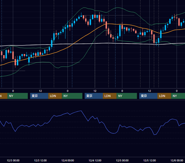Click the LDN session block on 12/5
The width and height of the screenshot is (185, 163).
164,96
